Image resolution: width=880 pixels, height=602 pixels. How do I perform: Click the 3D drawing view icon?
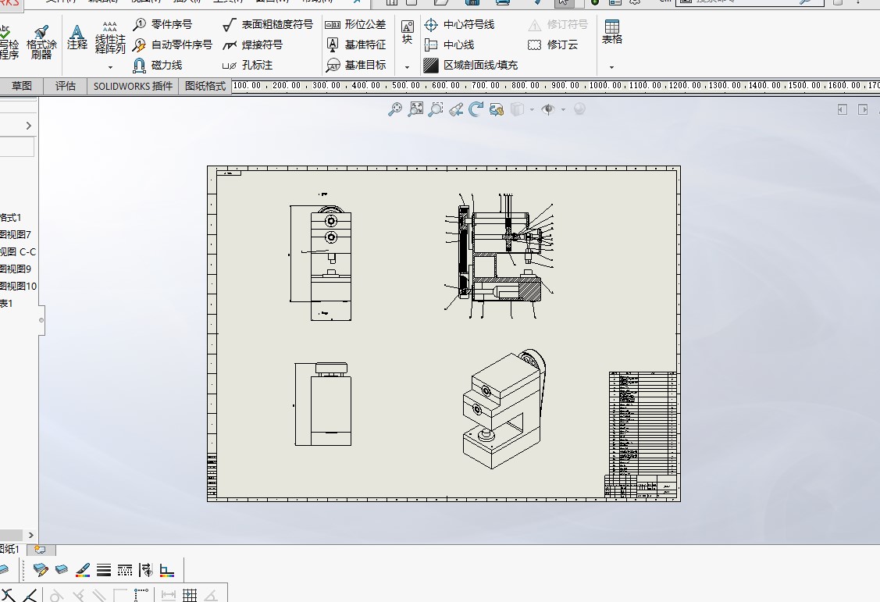coord(496,109)
